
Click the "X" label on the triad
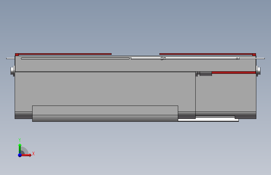(33, 154)
